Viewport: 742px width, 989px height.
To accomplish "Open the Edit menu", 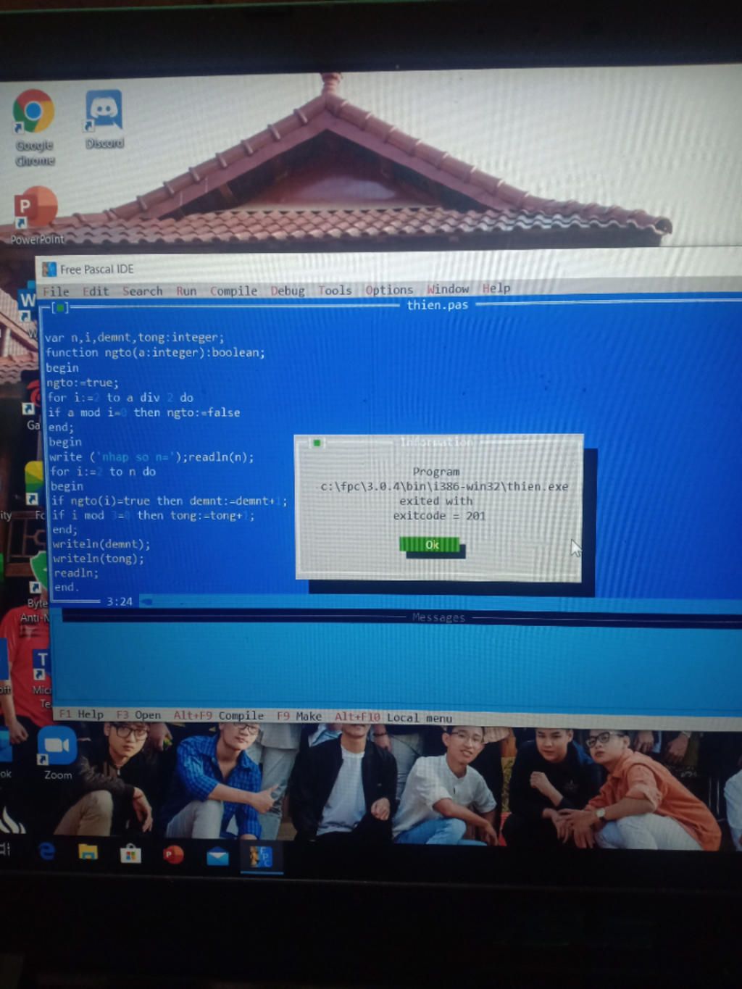I will pyautogui.click(x=96, y=291).
